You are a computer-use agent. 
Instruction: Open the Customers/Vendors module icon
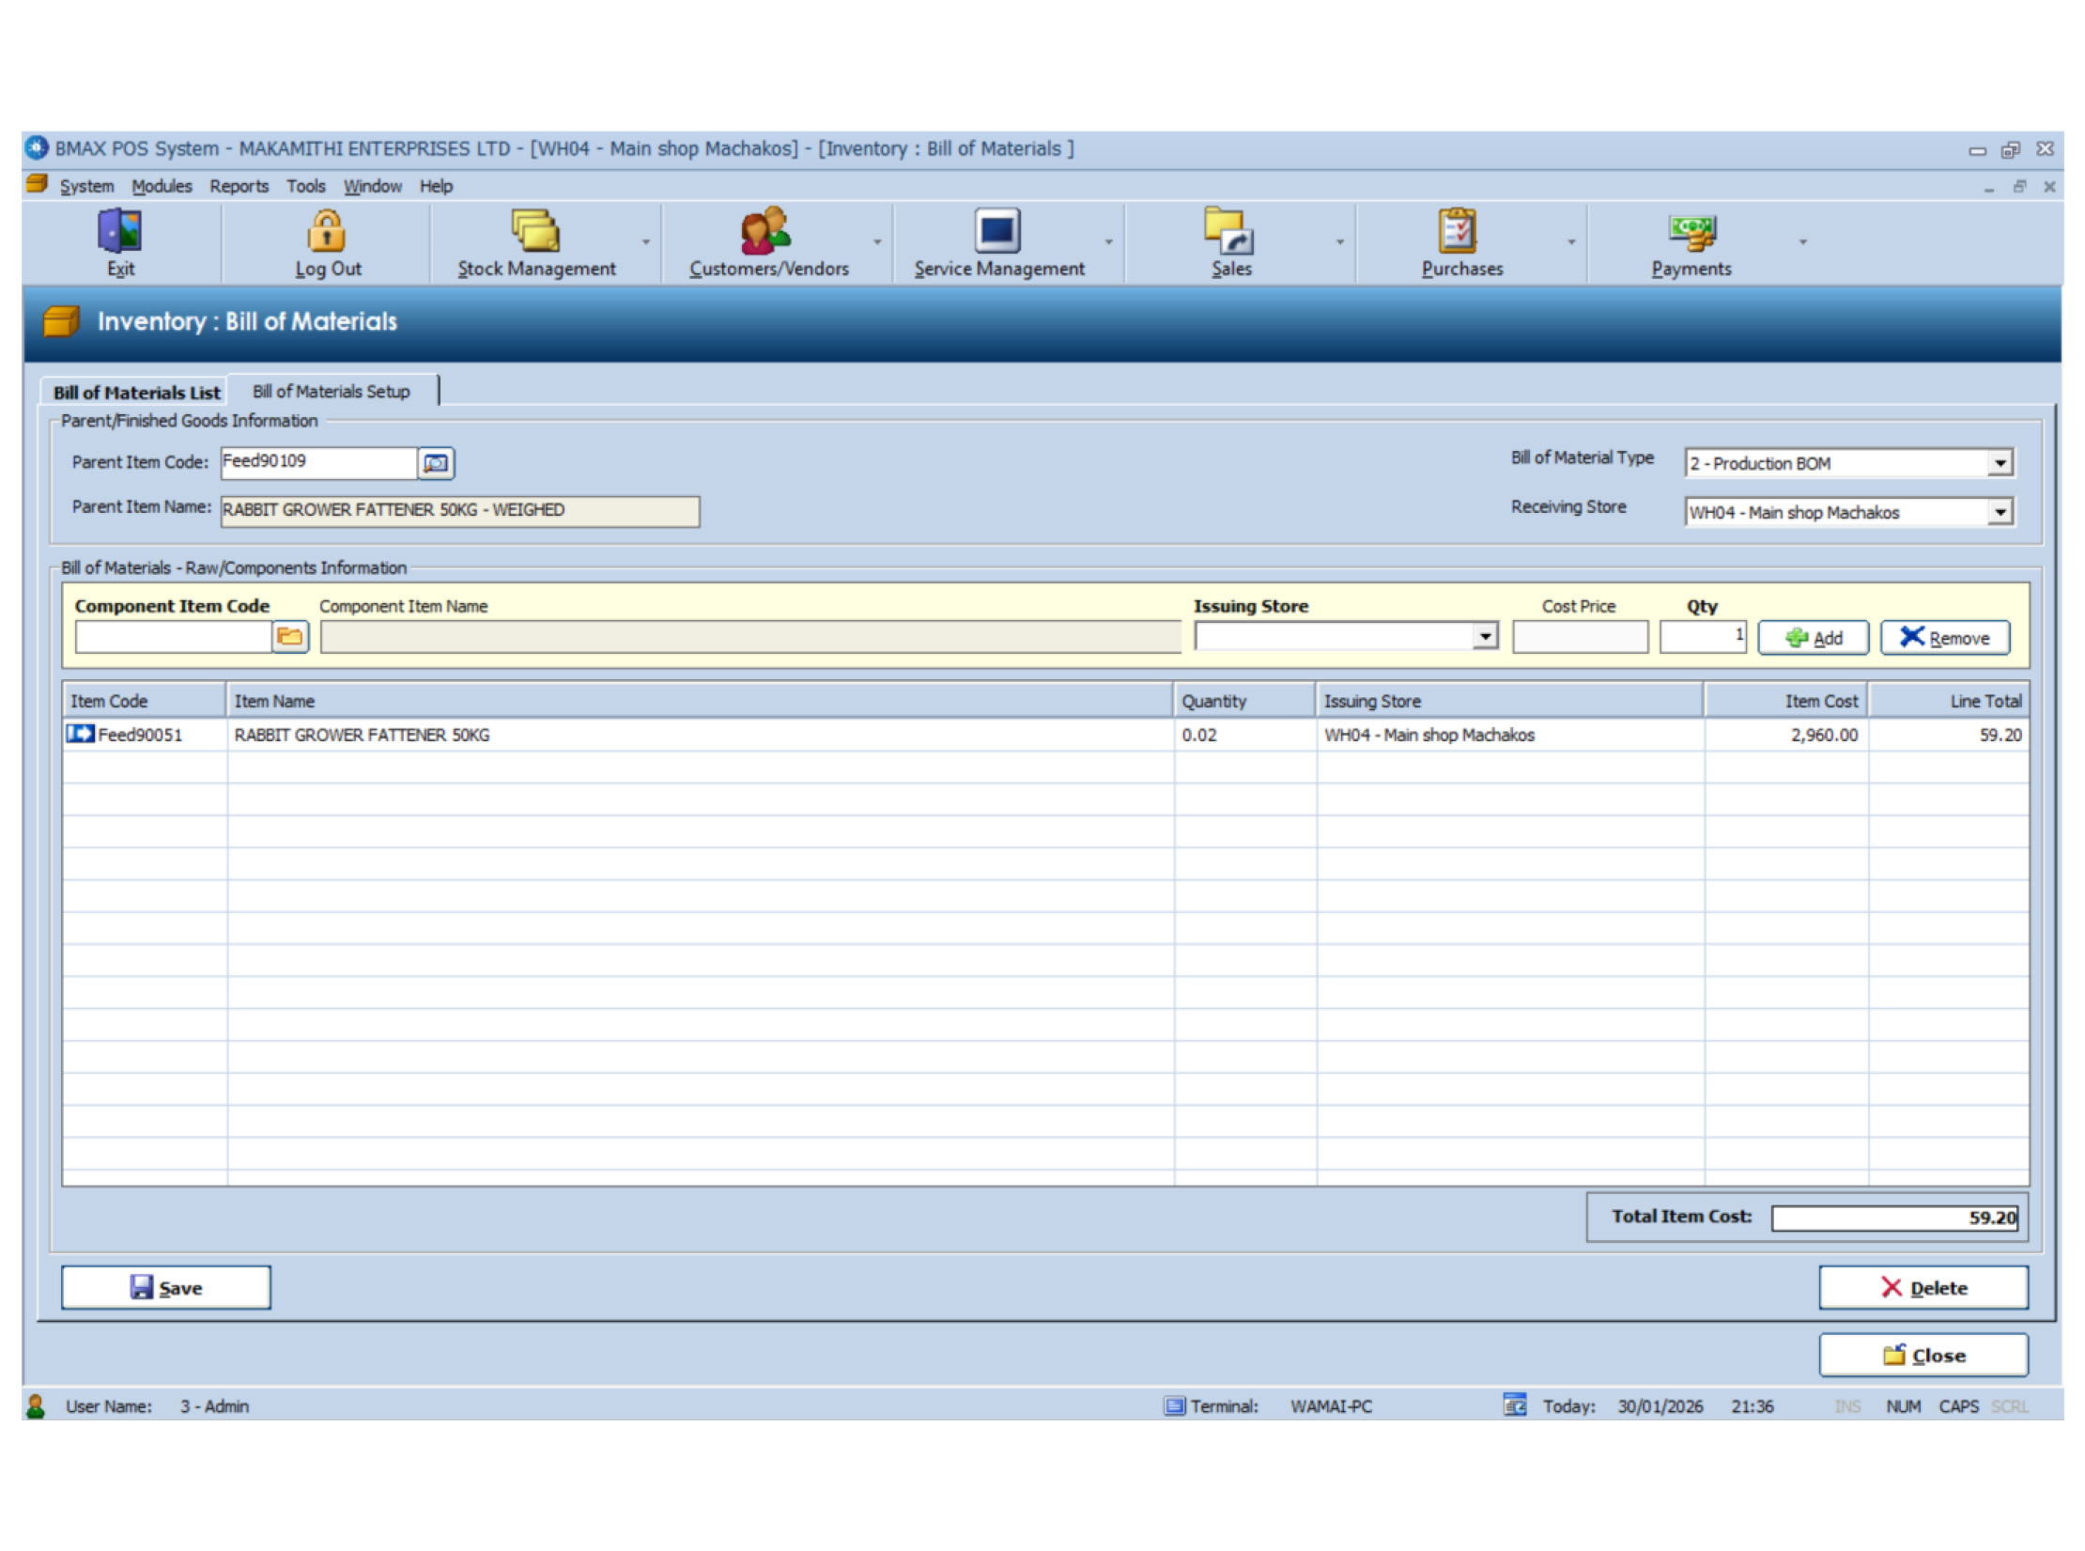coord(766,231)
